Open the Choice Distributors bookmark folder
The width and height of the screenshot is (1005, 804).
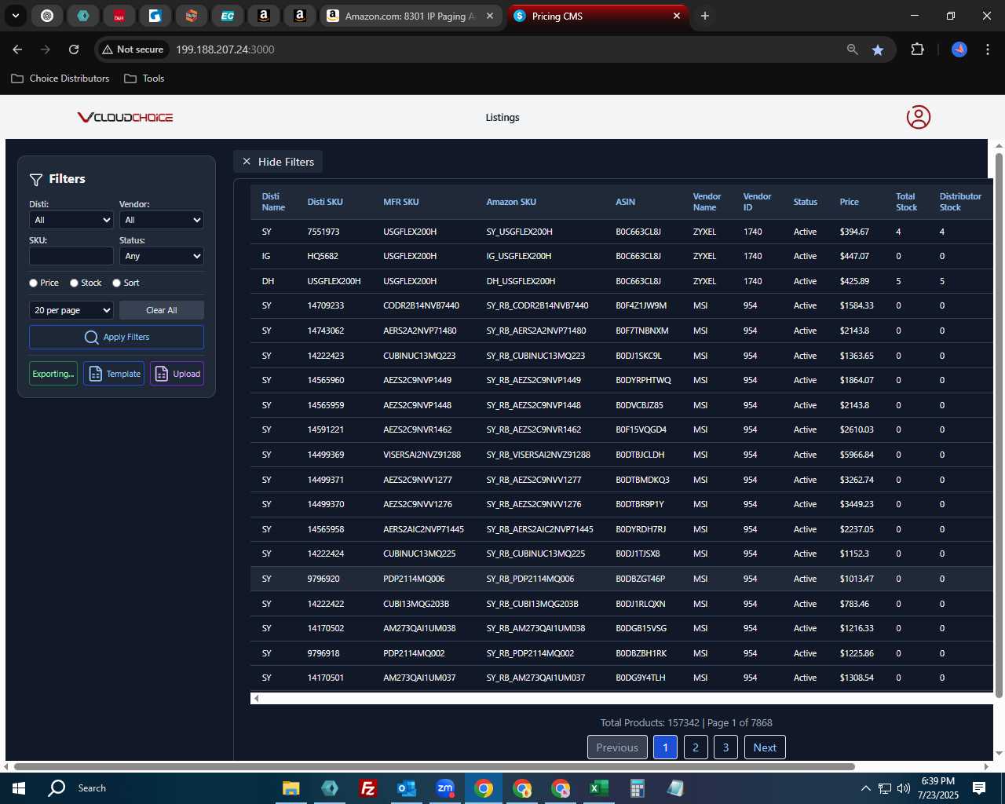pyautogui.click(x=60, y=79)
